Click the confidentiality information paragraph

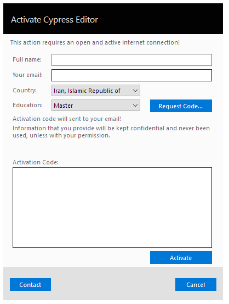point(111,131)
